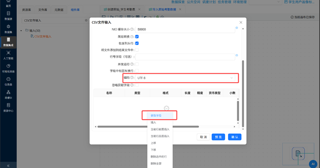Image resolution: width=320 pixels, height=168 pixels.
Task: Open the AI assistant bubble in the corner
Action: pyautogui.click(x=313, y=164)
